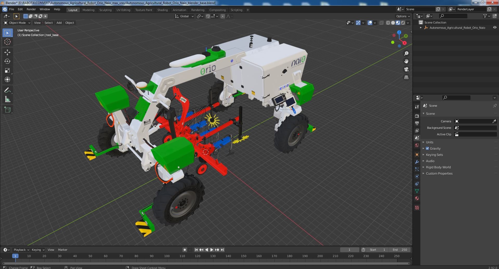This screenshot has width=499, height=269.
Task: Expand the Units panel
Action: coord(429,142)
